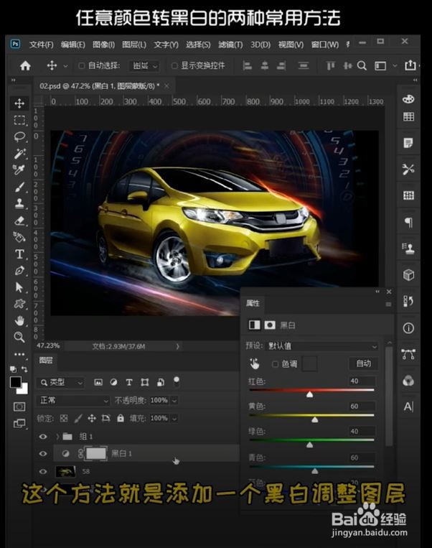Toggle Quick Mask mode icon
The image size is (432, 548).
tap(19, 407)
